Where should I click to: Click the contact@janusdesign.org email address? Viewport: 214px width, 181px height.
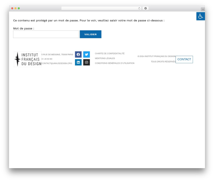coord(57,63)
